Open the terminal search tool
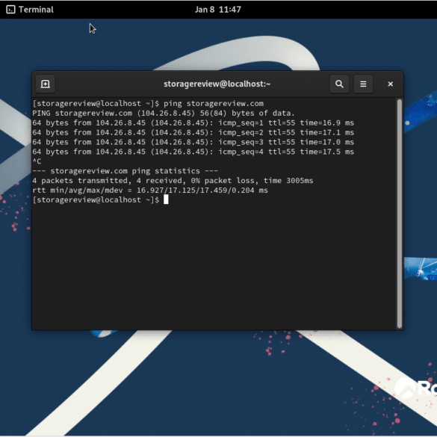437x437 pixels. pos(339,84)
